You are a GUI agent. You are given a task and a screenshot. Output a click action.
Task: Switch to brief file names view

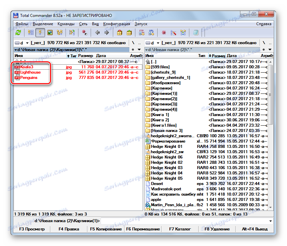pyautogui.click(x=30, y=32)
